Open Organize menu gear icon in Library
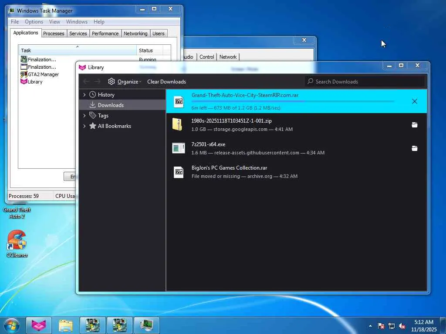The image size is (446, 334). 111,81
